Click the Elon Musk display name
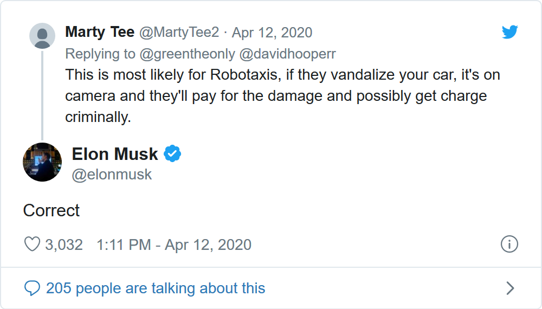The width and height of the screenshot is (542, 309). coord(115,154)
